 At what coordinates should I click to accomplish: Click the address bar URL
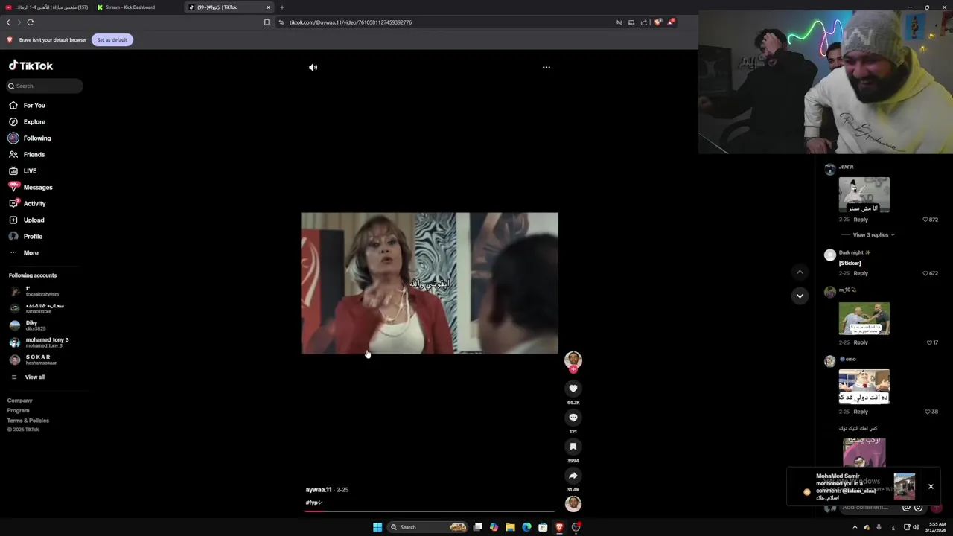[x=350, y=22]
